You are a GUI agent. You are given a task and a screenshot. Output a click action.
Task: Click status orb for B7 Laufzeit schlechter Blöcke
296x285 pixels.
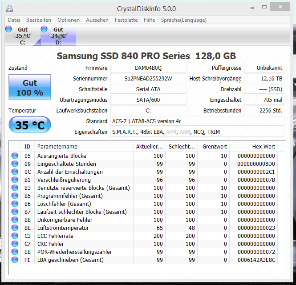point(15,212)
